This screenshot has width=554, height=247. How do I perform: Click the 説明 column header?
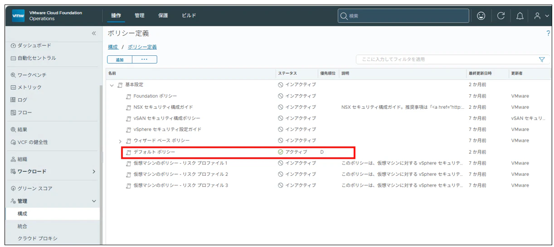[x=403, y=73]
